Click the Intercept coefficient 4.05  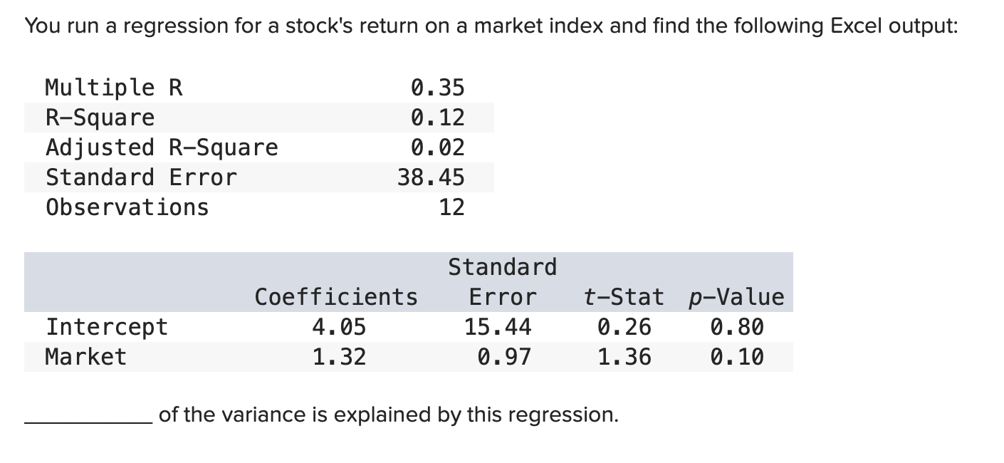click(340, 327)
